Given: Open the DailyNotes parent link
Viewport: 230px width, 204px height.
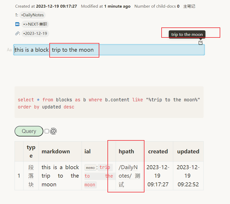Looking at the screenshot, I should click(32, 15).
